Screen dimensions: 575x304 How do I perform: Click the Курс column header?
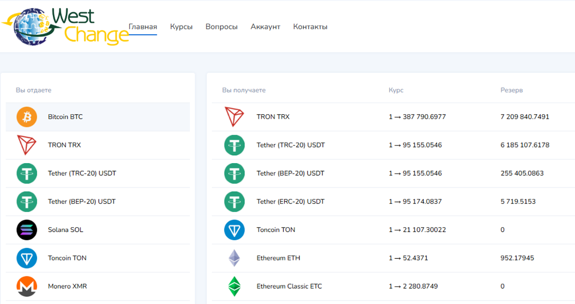396,90
